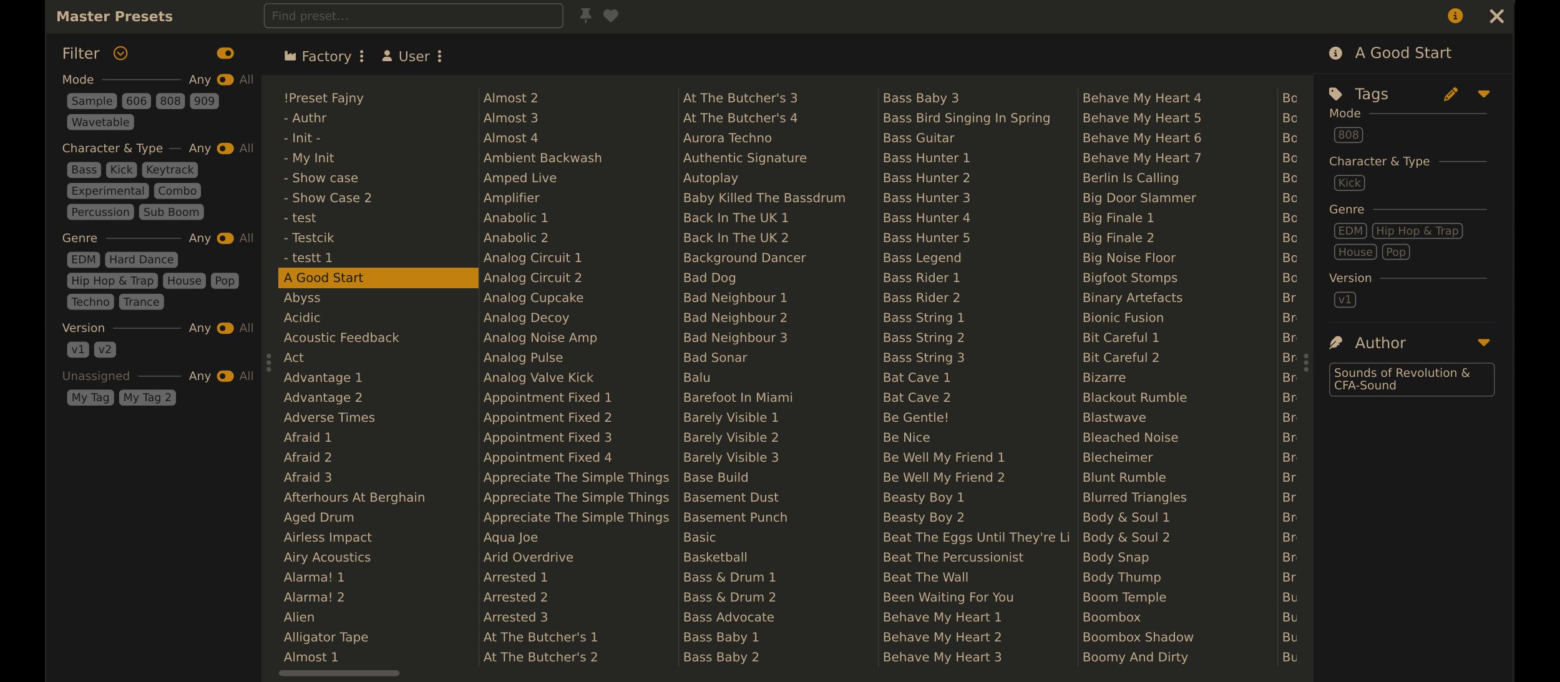Click the info icon beside A Good Start
This screenshot has height=682, width=1560.
pyautogui.click(x=1335, y=53)
